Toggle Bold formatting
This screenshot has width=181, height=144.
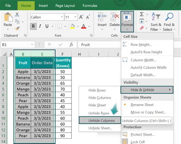click(33, 26)
